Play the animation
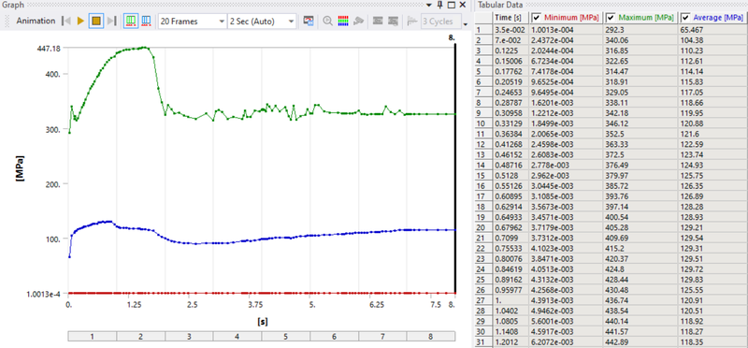748x348 pixels. click(x=80, y=21)
